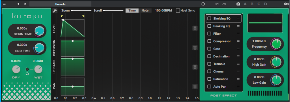Screen dimensions: 290x102
Task: Click the Diffusion envelope trash icon
Action: (x=195, y=48)
